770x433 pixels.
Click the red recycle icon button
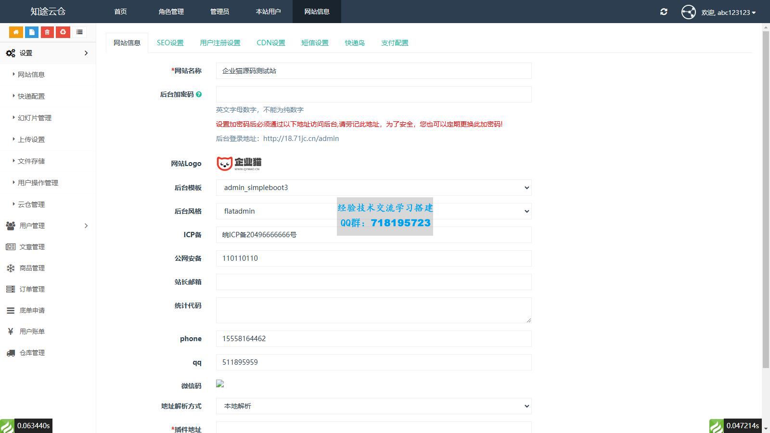tap(63, 32)
